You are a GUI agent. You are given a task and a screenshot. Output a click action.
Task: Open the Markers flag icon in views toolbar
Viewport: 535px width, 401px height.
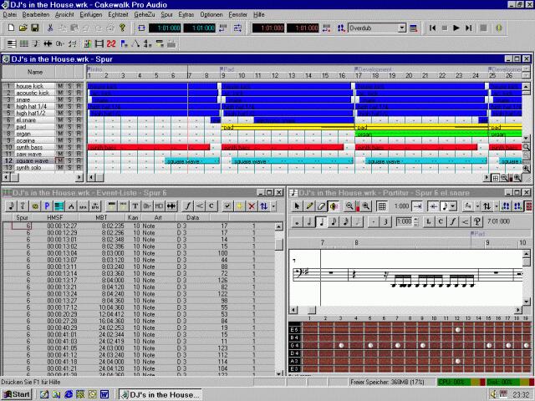(x=124, y=43)
